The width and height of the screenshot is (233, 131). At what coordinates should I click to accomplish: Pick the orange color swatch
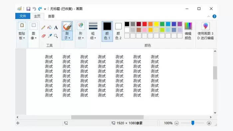click(150, 24)
